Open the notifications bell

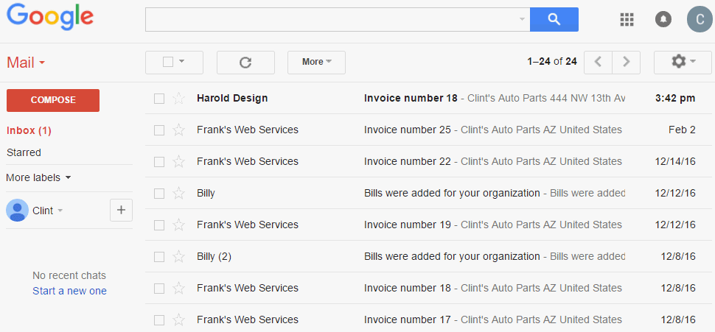click(663, 20)
